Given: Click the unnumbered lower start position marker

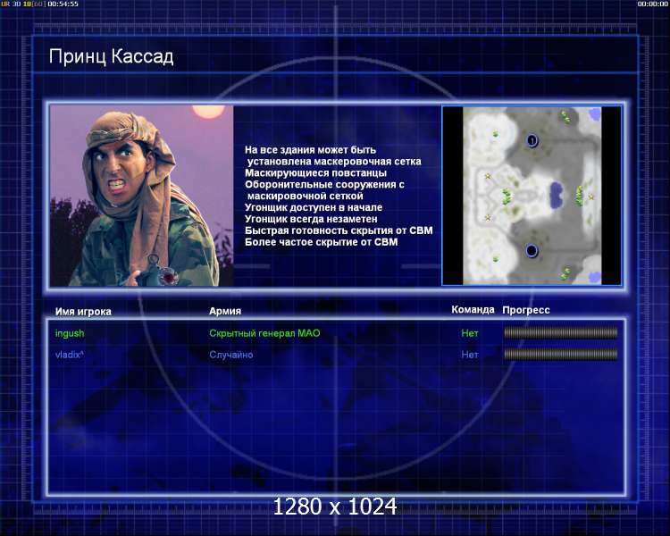Looking at the screenshot, I should click(532, 250).
